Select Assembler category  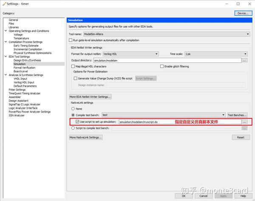click(x=14, y=97)
